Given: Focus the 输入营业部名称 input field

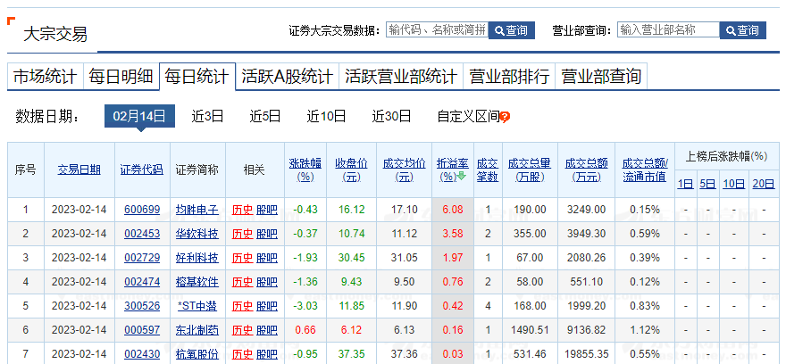Looking at the screenshot, I should pyautogui.click(x=668, y=30).
